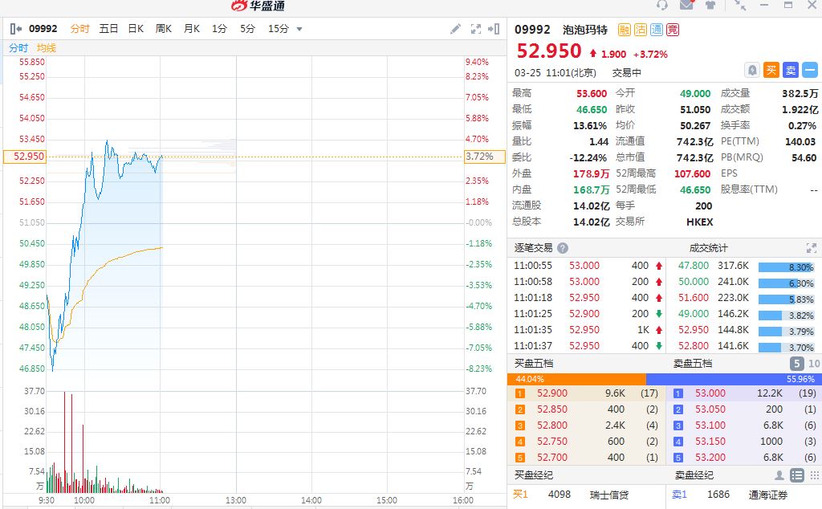Click the blue minus button beside 卖

point(810,70)
